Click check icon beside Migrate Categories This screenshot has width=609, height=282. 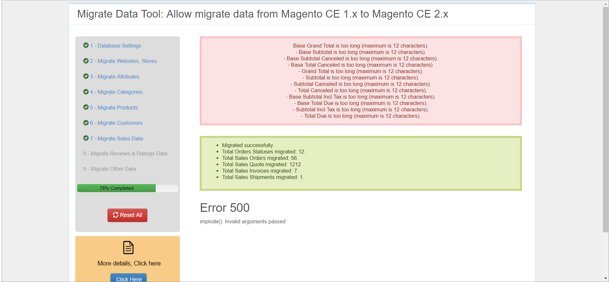[86, 92]
